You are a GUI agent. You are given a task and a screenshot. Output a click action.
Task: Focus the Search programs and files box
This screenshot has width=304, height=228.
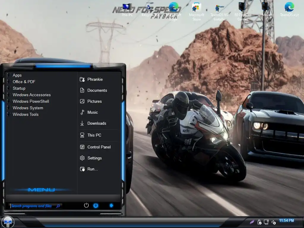(x=35, y=206)
